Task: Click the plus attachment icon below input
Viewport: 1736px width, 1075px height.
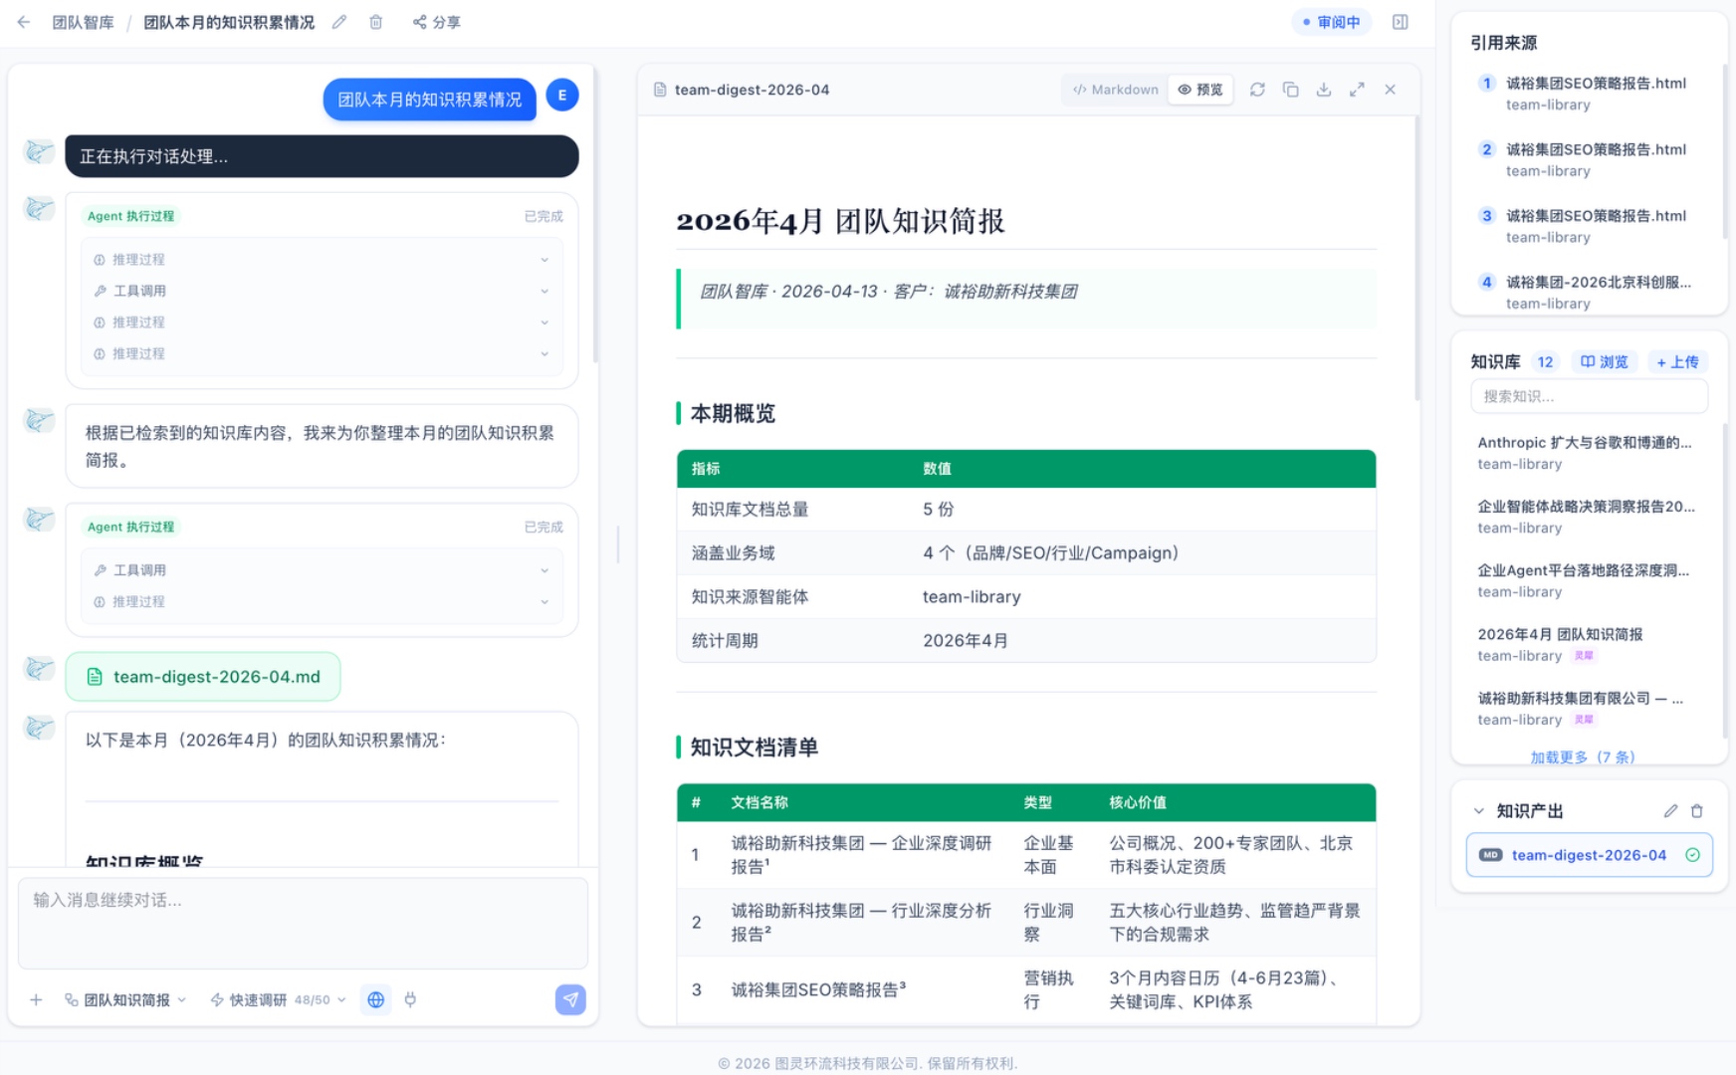Action: pyautogui.click(x=36, y=999)
